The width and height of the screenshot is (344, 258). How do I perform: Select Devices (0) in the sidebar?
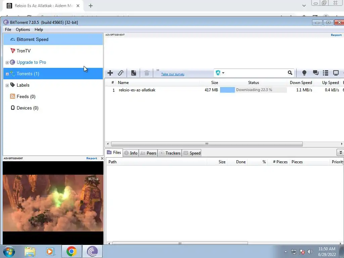pos(53,108)
